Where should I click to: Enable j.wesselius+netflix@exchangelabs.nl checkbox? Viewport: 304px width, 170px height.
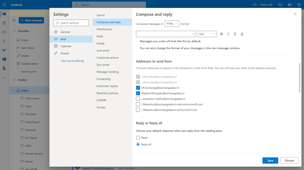[x=138, y=99]
